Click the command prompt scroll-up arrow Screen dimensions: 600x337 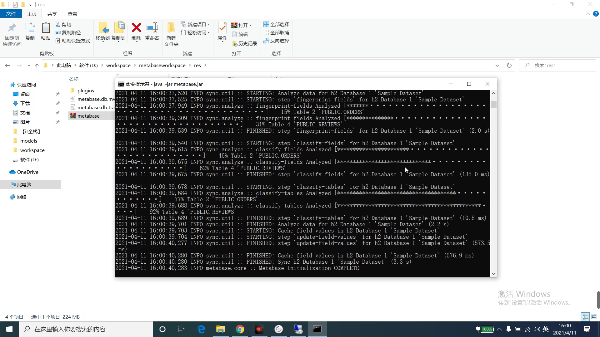[493, 93]
